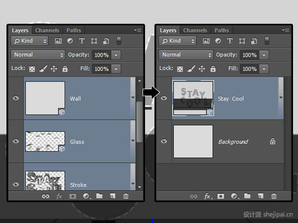The height and width of the screenshot is (223, 298).
Task: Create new layer in right panel
Action: pyautogui.click(x=261, y=196)
